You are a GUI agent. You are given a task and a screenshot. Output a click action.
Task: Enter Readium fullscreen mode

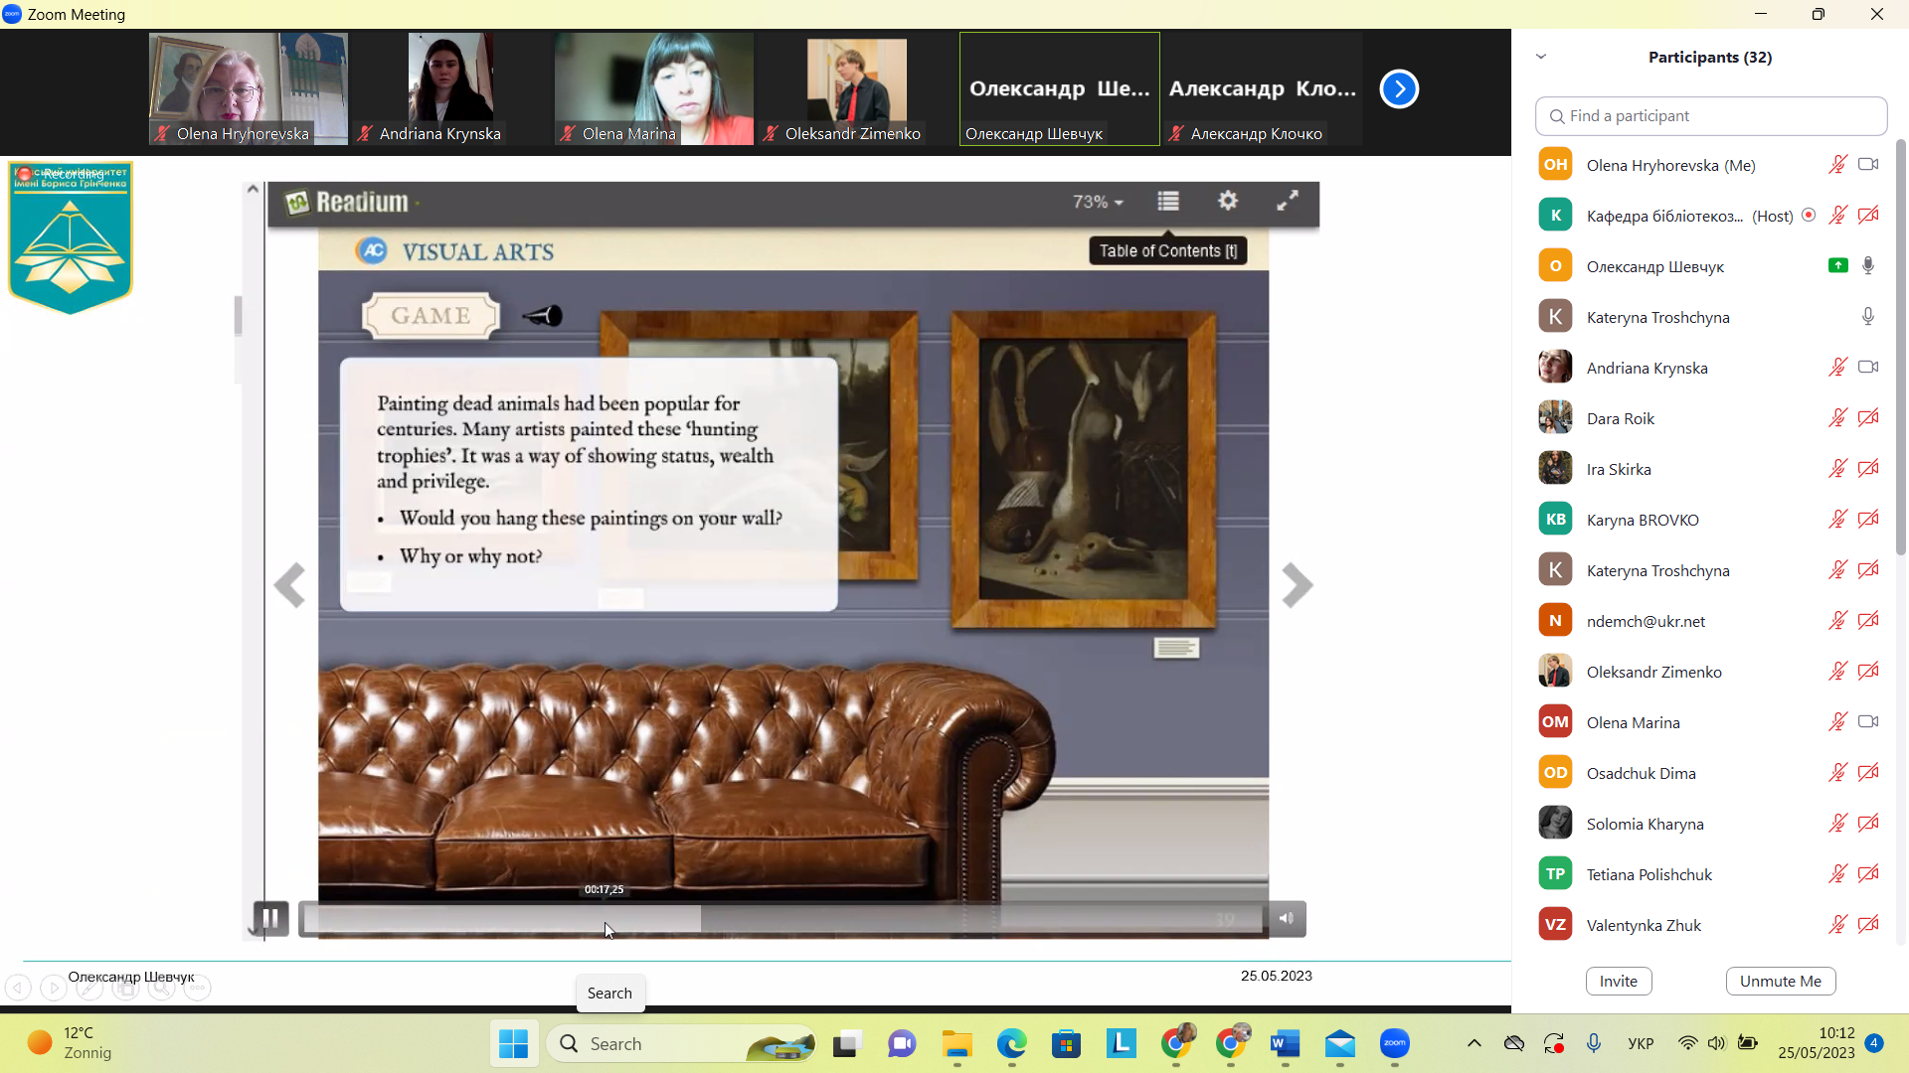(x=1288, y=201)
